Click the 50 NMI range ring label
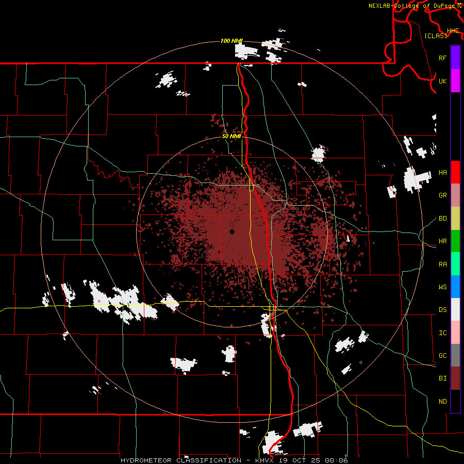Screen dimensions: 464x464 tap(231, 137)
